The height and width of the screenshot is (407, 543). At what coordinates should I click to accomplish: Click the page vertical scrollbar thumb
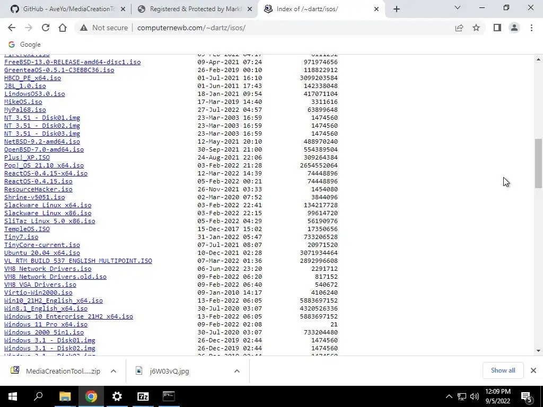(x=538, y=163)
